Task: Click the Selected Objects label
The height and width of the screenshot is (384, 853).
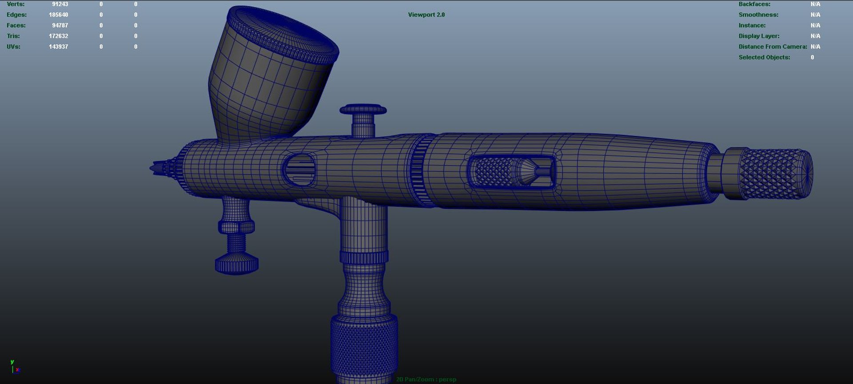Action: coord(764,57)
